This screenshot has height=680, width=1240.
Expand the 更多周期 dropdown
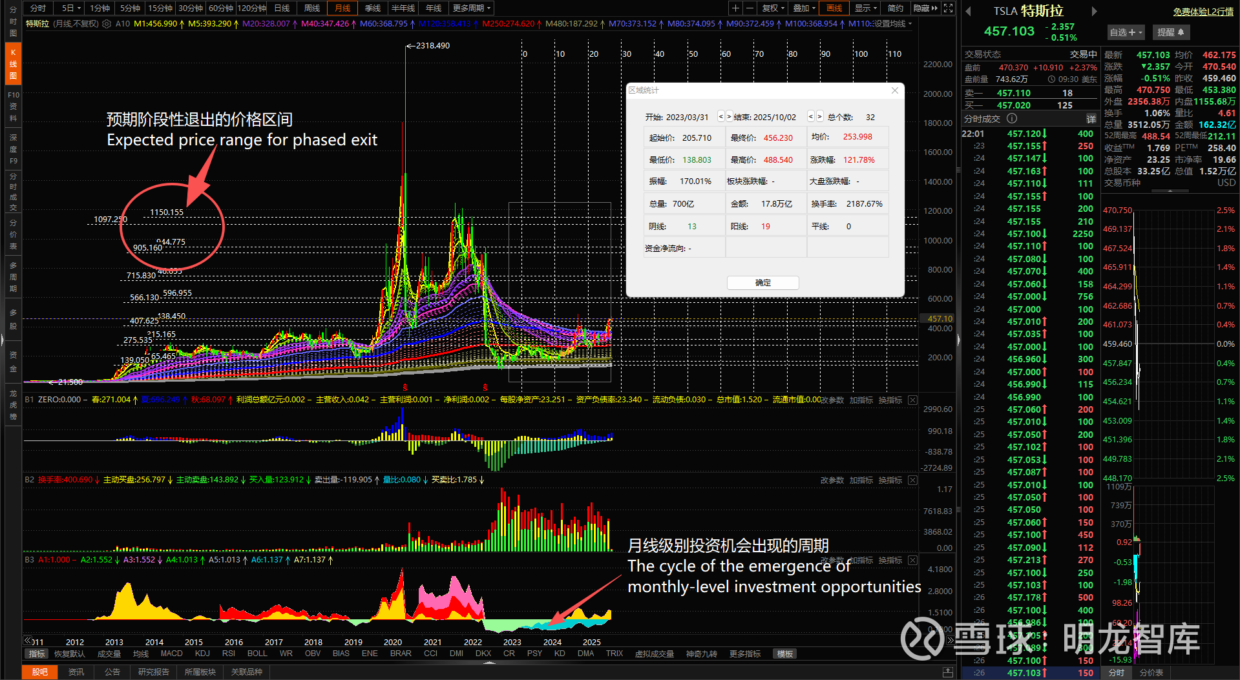(472, 8)
